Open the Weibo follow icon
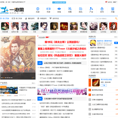This screenshot has width=118, height=118. [106, 2]
